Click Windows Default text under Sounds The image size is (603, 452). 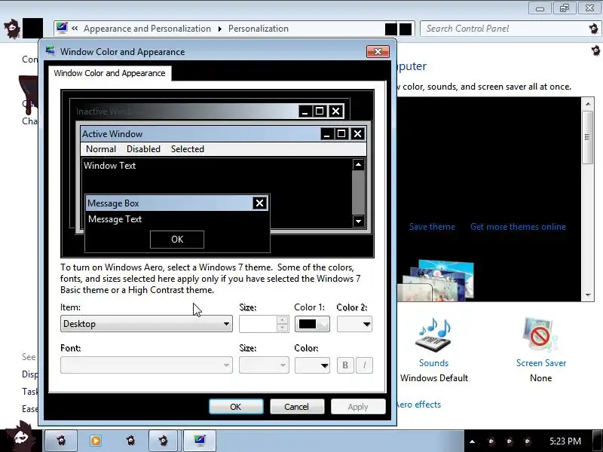coord(434,378)
